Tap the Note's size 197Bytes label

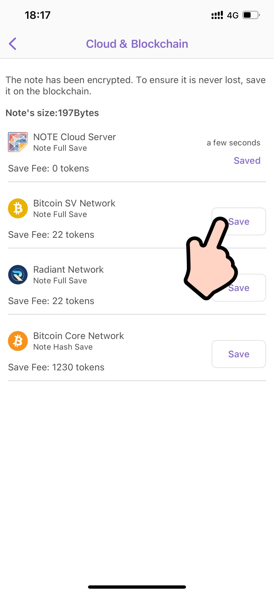52,113
